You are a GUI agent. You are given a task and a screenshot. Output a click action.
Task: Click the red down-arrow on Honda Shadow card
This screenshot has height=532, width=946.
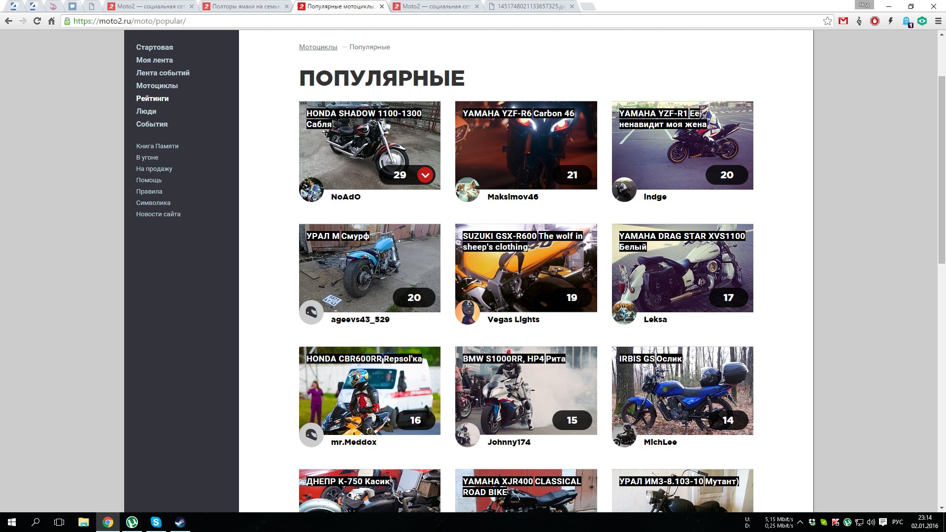[x=425, y=175]
